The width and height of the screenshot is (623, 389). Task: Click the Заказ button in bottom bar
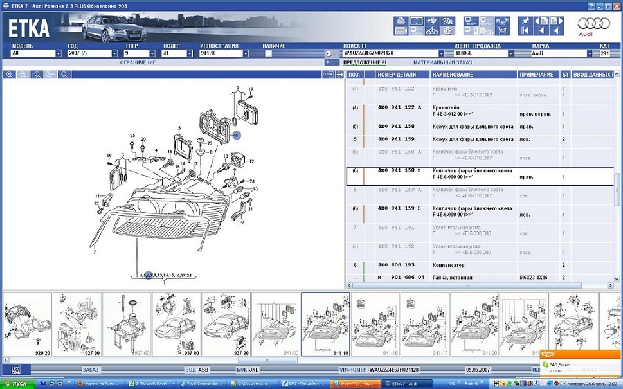(91, 370)
